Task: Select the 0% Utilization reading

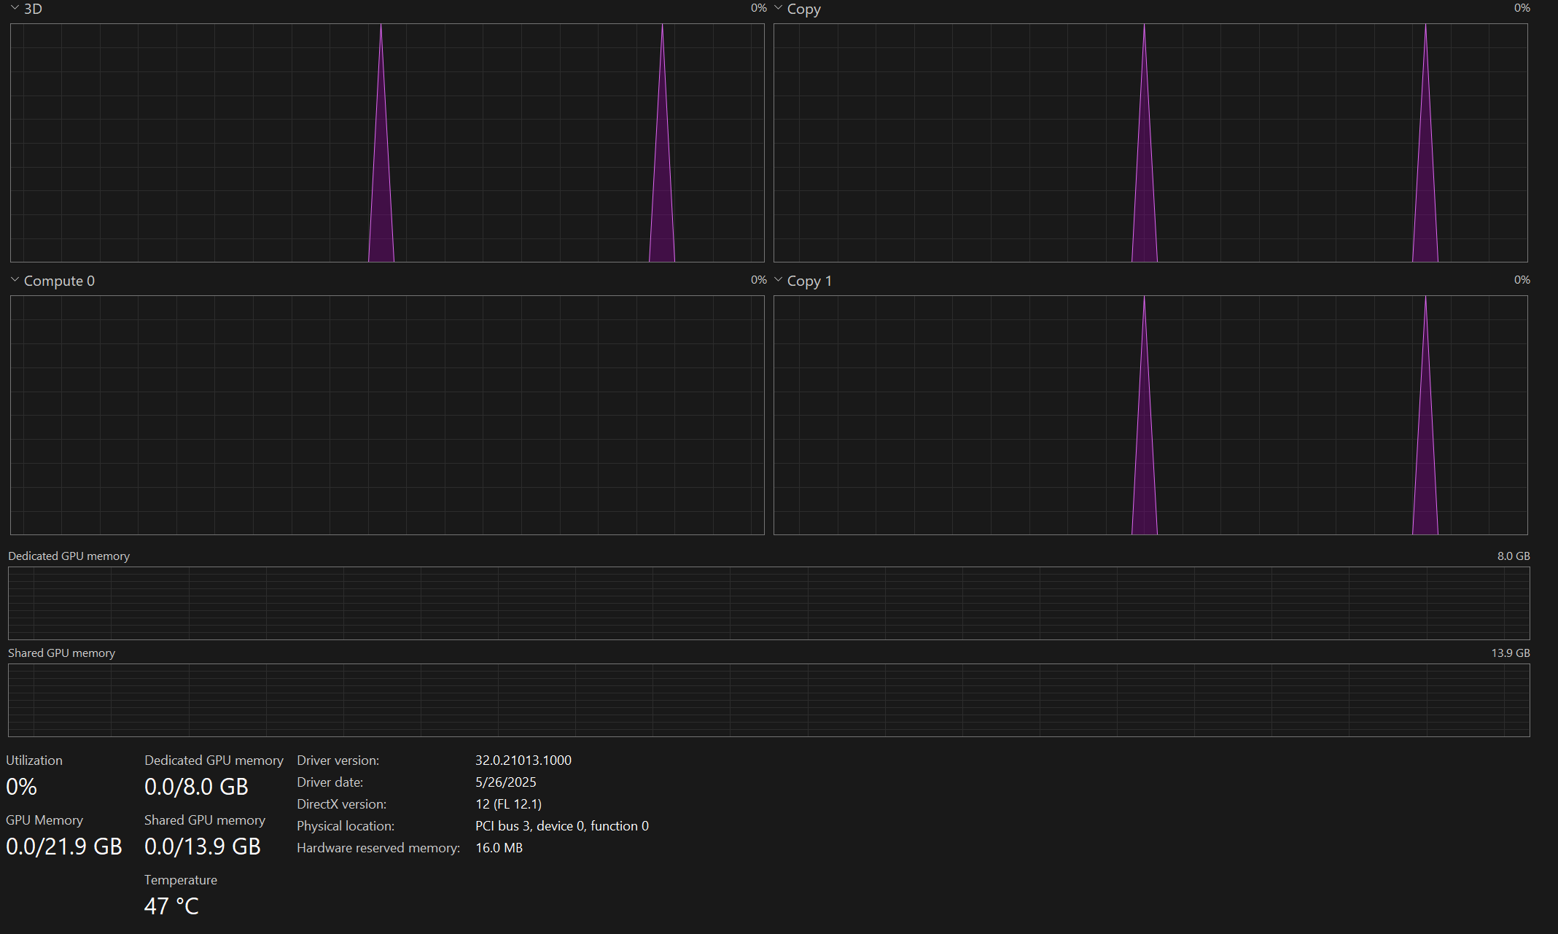Action: coord(22,787)
